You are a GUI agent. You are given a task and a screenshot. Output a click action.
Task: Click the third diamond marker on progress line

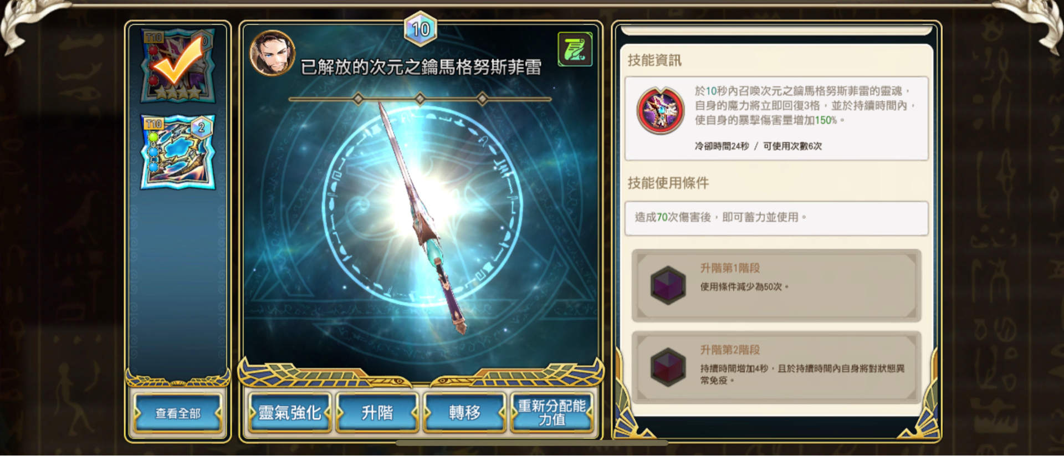(x=482, y=99)
